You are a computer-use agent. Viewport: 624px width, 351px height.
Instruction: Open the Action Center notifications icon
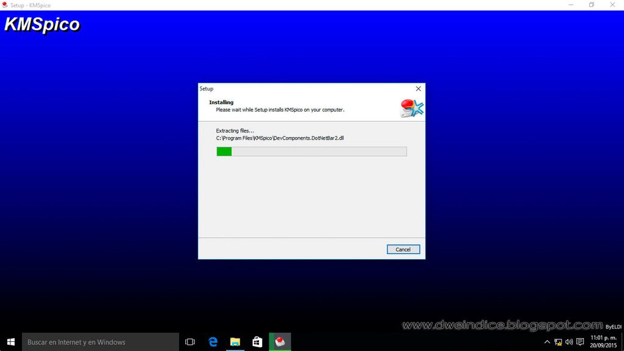pyautogui.click(x=580, y=342)
